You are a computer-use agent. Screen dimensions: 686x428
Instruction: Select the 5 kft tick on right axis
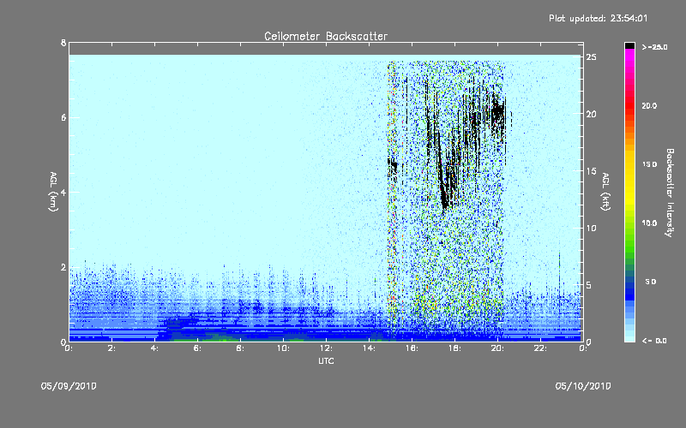[x=591, y=285]
